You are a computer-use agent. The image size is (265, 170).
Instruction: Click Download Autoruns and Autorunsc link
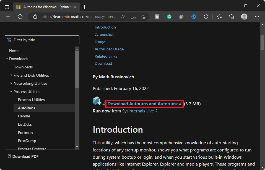point(143,104)
